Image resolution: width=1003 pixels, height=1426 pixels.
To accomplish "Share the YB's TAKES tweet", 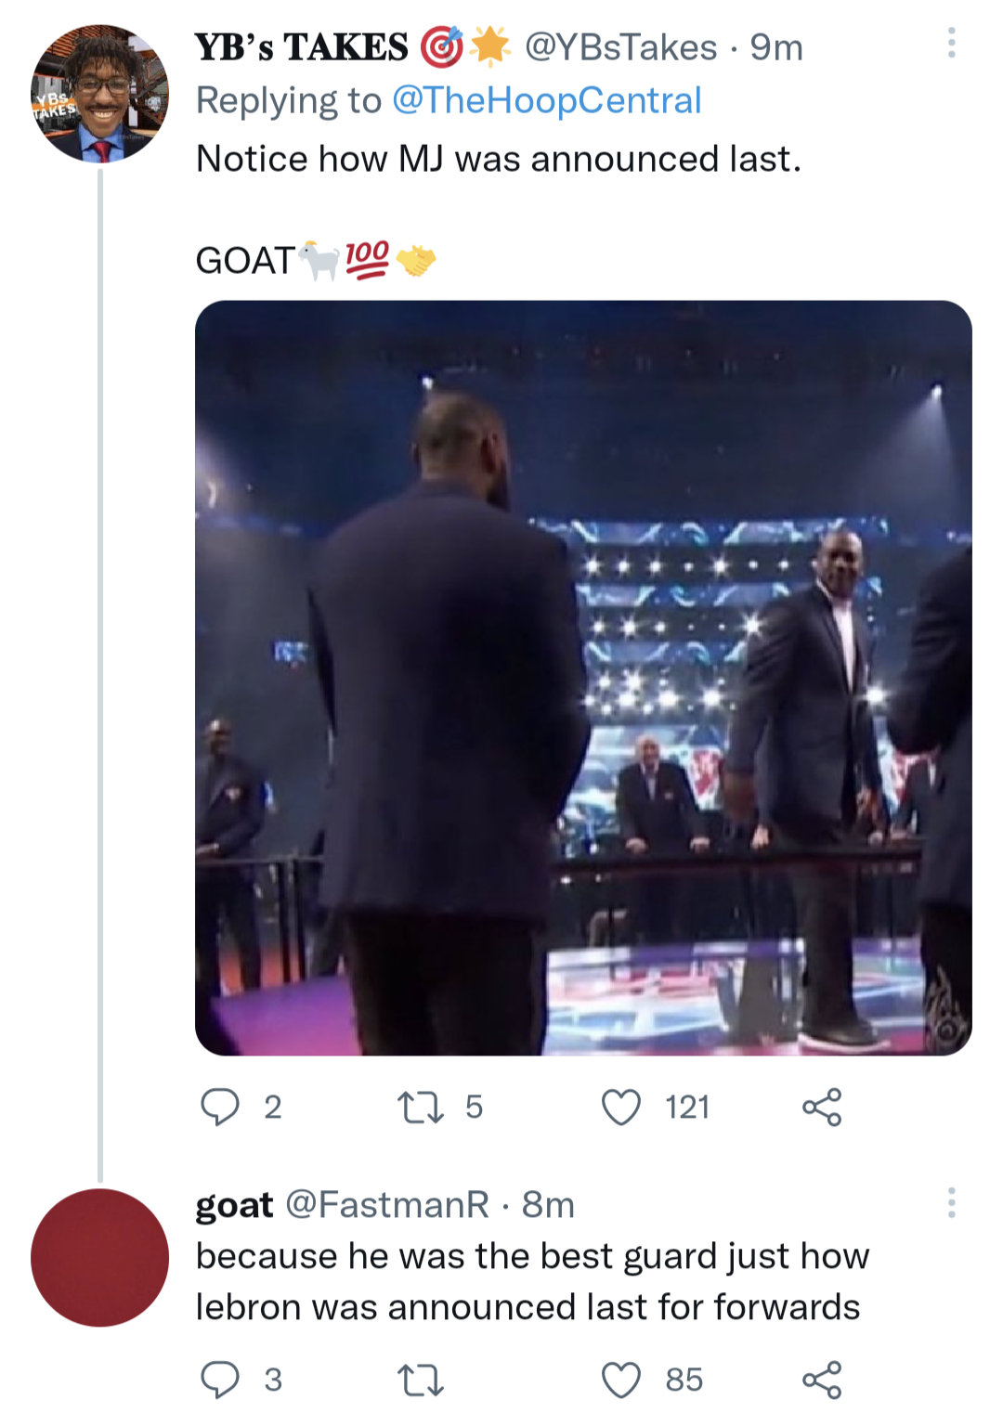I will pyautogui.click(x=822, y=1107).
